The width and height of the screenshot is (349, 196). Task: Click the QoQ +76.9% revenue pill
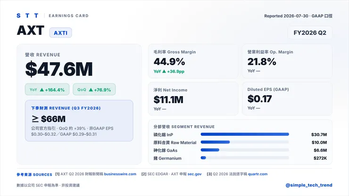pyautogui.click(x=94, y=90)
